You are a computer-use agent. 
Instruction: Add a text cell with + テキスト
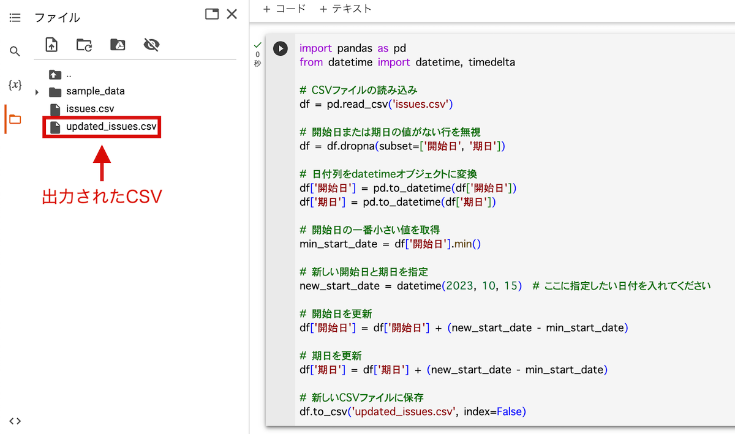coord(345,9)
